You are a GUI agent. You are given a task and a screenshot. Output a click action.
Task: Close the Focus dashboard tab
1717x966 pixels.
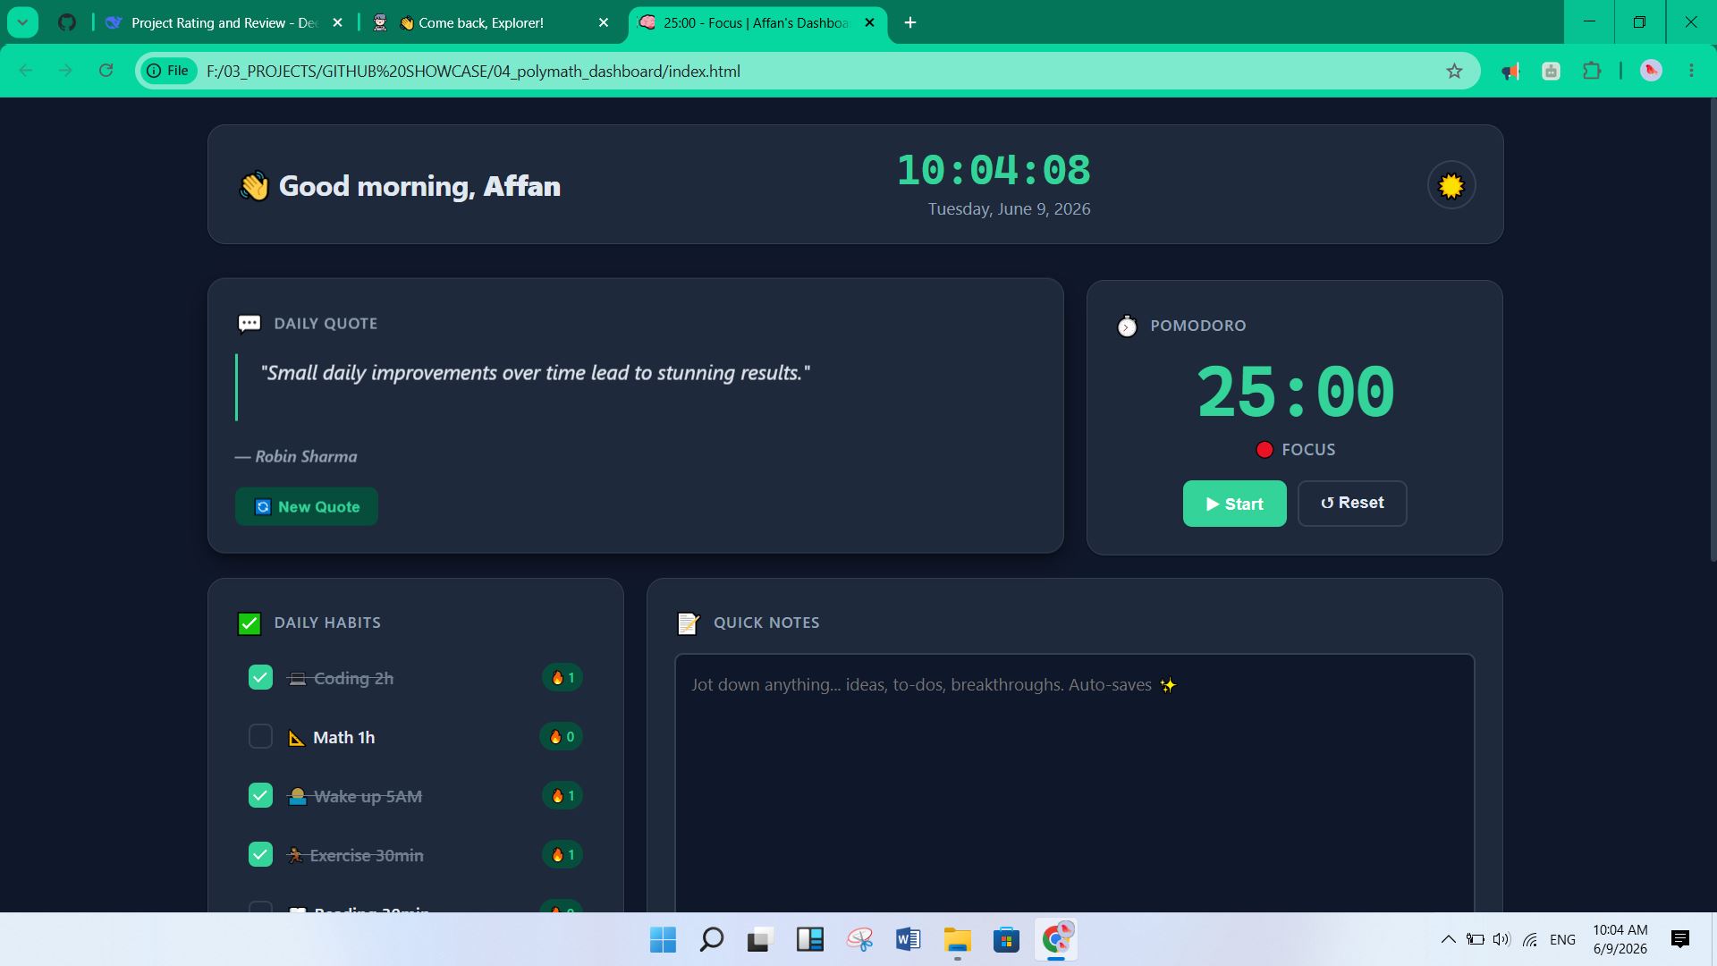[869, 22]
